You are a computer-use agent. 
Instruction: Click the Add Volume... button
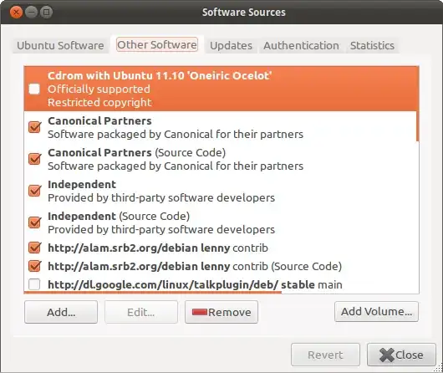[x=376, y=311]
